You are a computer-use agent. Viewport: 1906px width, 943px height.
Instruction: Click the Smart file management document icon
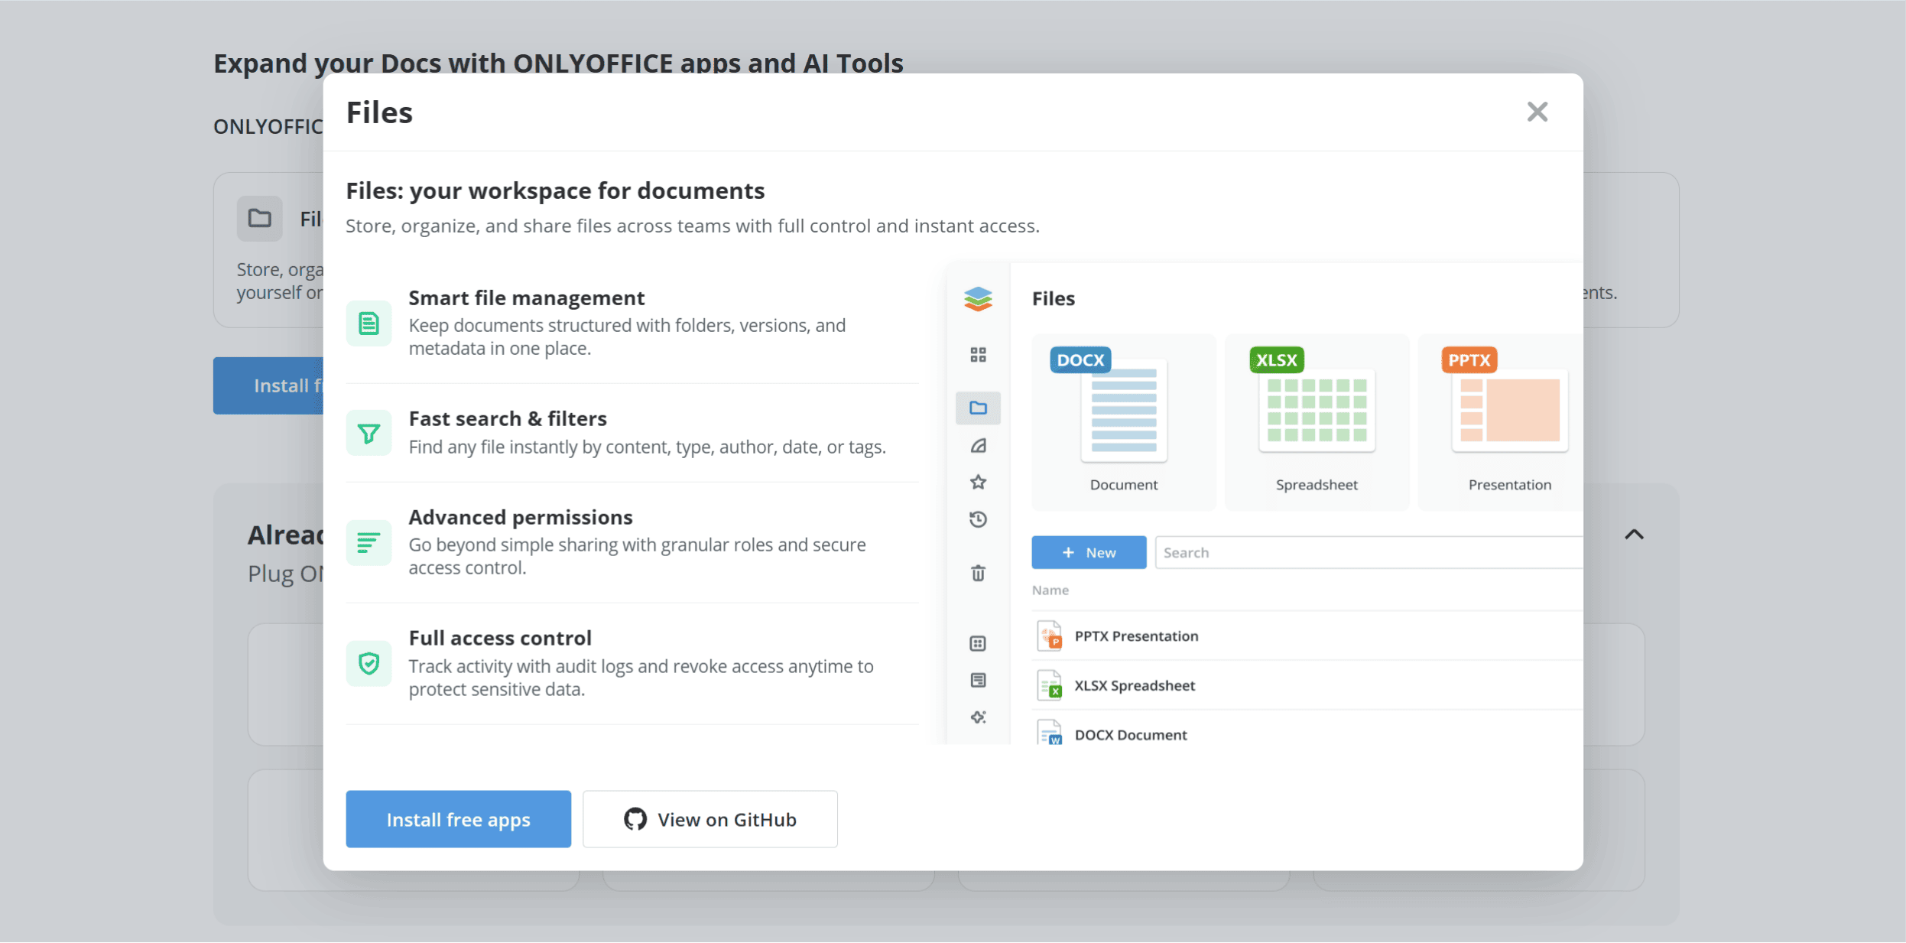pos(369,324)
